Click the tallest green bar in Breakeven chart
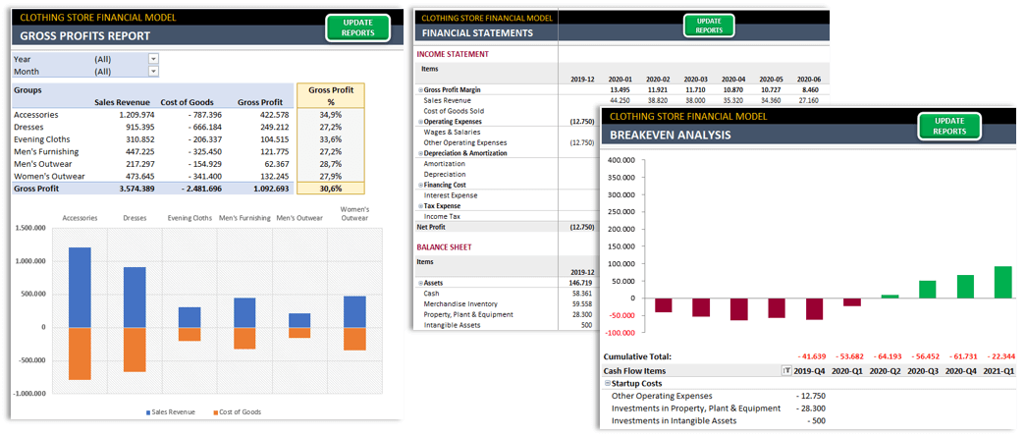 click(x=1003, y=282)
